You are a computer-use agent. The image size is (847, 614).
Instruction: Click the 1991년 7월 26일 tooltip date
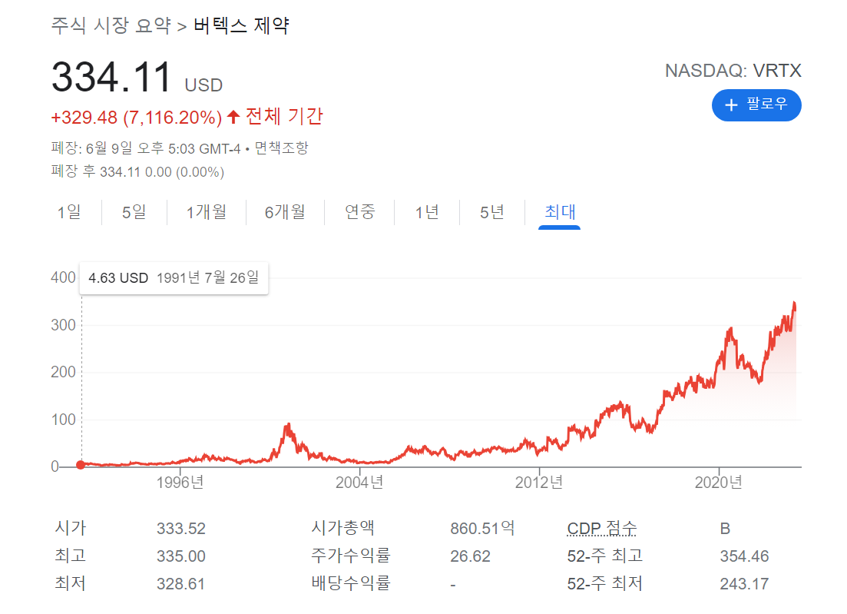(x=208, y=278)
